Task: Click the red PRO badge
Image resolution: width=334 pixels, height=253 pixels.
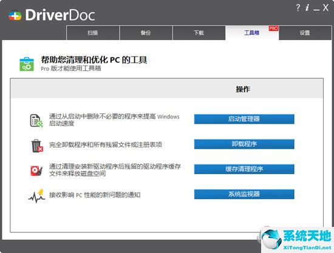Action: click(x=273, y=29)
